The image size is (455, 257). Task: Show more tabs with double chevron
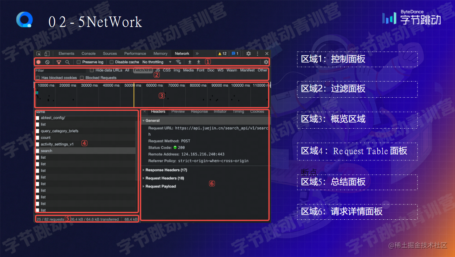(197, 53)
